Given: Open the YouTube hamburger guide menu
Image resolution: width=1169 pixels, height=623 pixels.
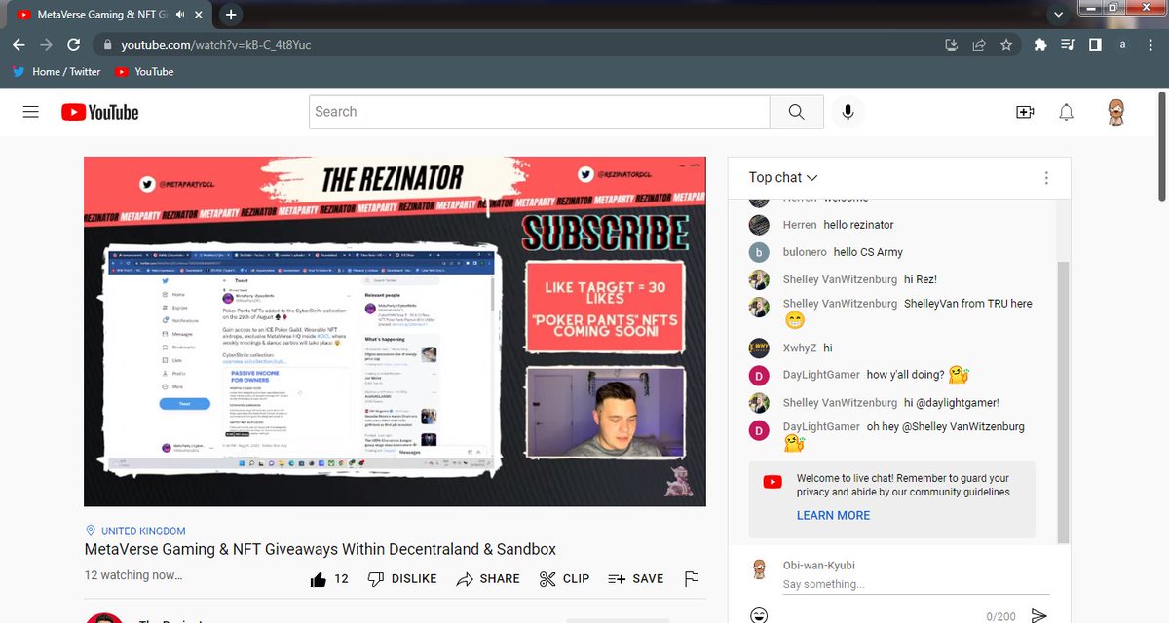Looking at the screenshot, I should tap(30, 112).
